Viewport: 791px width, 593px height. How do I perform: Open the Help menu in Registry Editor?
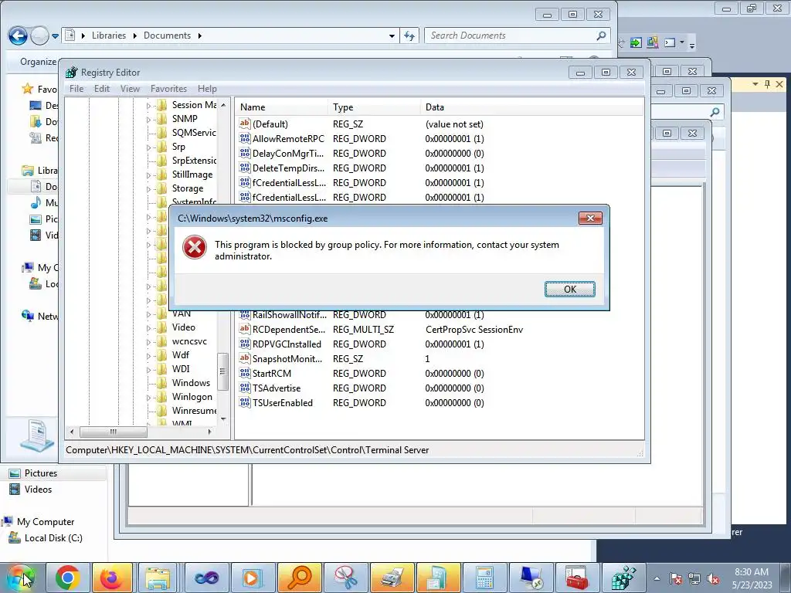coord(207,89)
